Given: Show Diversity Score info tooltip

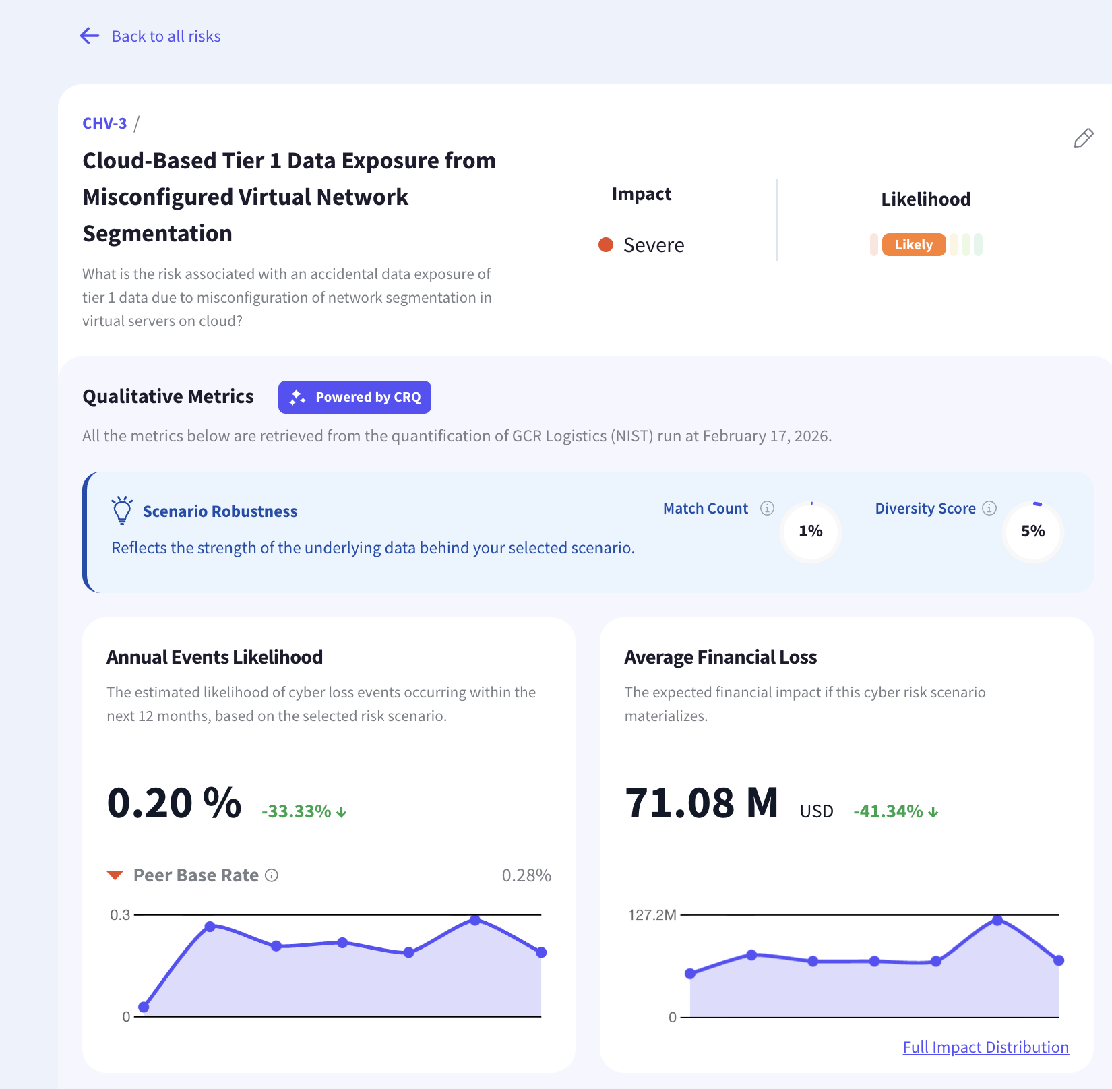Looking at the screenshot, I should point(989,508).
